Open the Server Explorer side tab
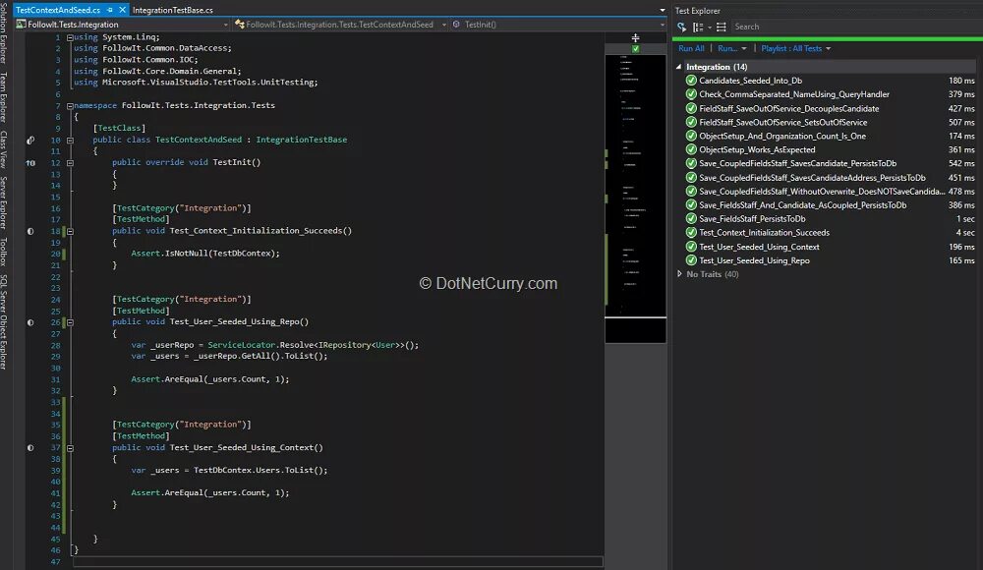 click(x=4, y=202)
